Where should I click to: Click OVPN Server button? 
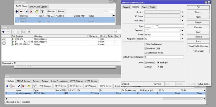point(105,86)
